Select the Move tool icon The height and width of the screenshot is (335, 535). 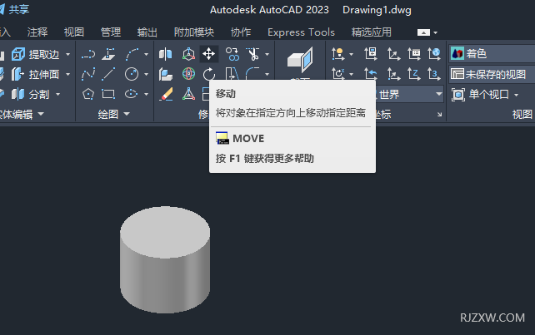click(x=208, y=54)
